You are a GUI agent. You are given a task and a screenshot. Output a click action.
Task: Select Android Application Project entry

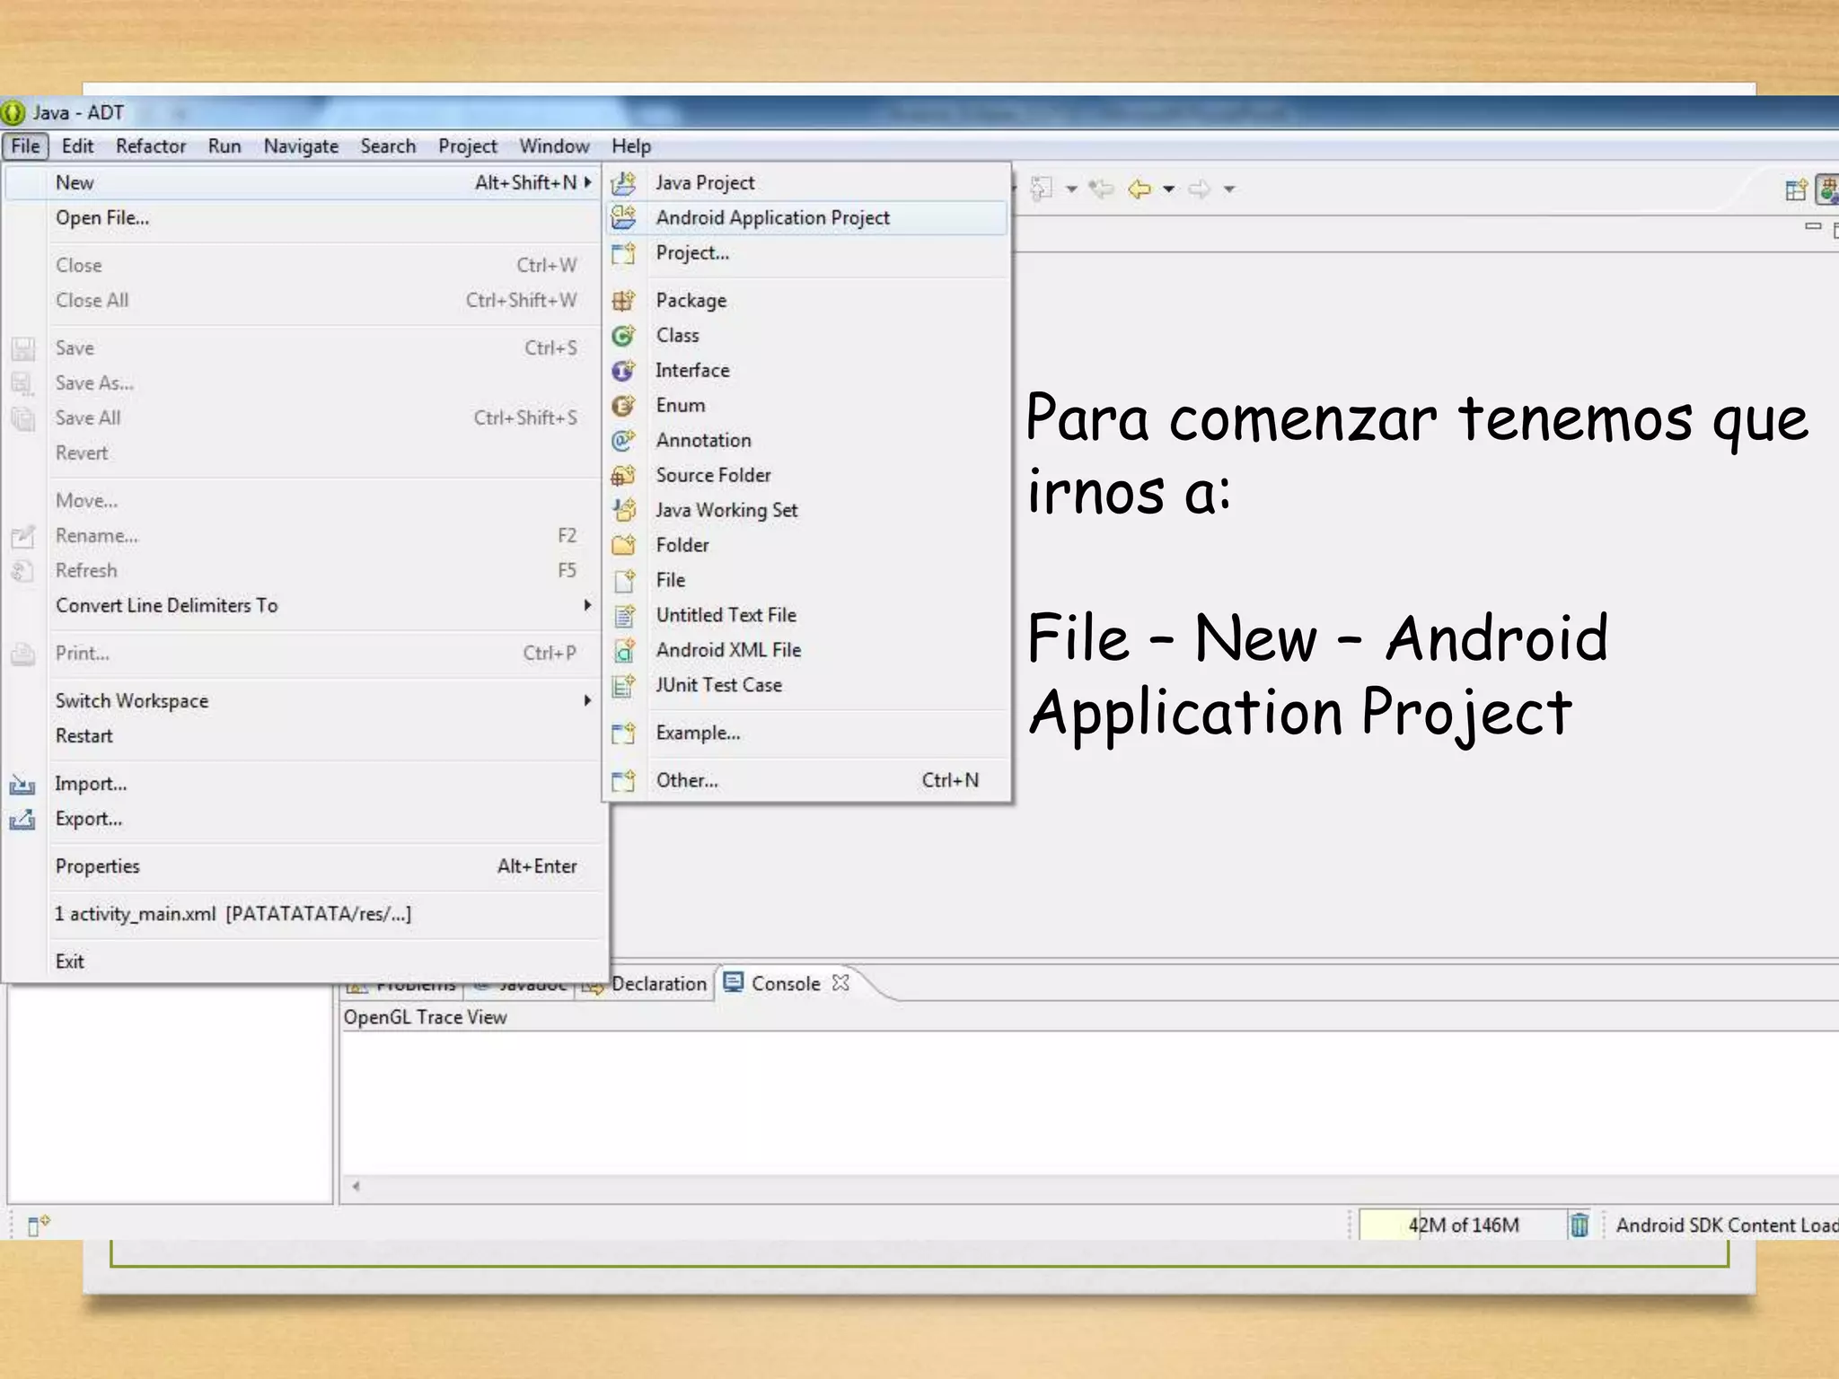tap(807, 218)
